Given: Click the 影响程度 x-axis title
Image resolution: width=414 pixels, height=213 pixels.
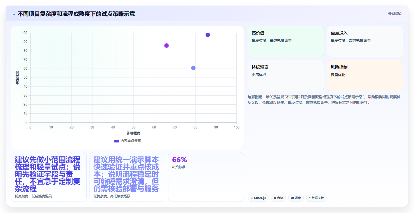Looking at the screenshot, I should (x=133, y=133).
